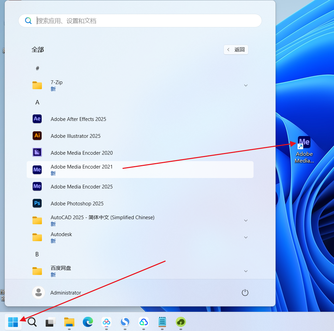Launch Microsoft Edge from the taskbar
Image resolution: width=334 pixels, height=331 pixels.
pyautogui.click(x=88, y=322)
